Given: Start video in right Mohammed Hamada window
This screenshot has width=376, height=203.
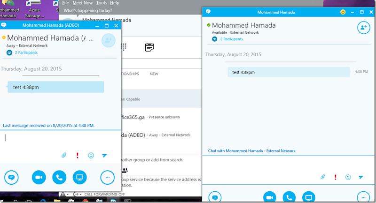Looking at the screenshot, I should coord(269,197).
